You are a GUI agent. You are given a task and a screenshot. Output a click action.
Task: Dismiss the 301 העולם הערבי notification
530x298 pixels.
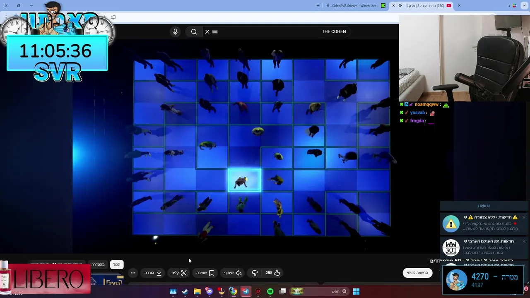point(524,241)
